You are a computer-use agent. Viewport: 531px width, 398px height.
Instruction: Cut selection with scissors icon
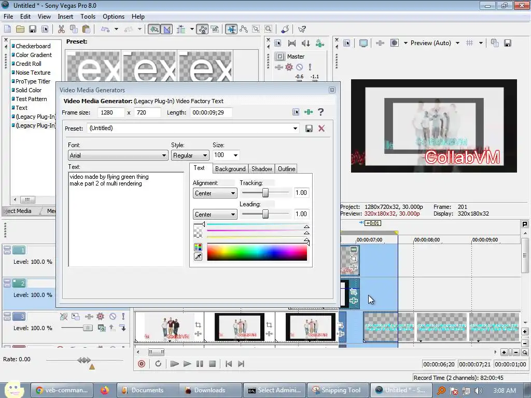[61, 29]
